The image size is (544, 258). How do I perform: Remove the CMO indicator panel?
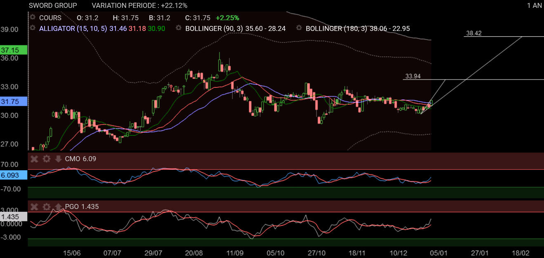[35, 159]
